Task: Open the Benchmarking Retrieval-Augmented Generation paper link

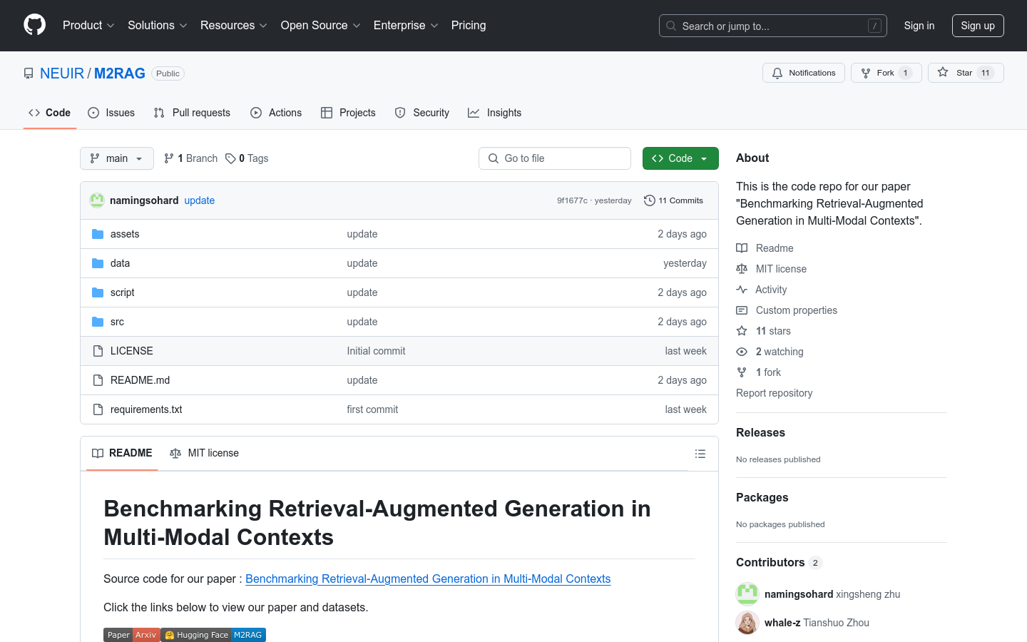Action: click(x=428, y=579)
